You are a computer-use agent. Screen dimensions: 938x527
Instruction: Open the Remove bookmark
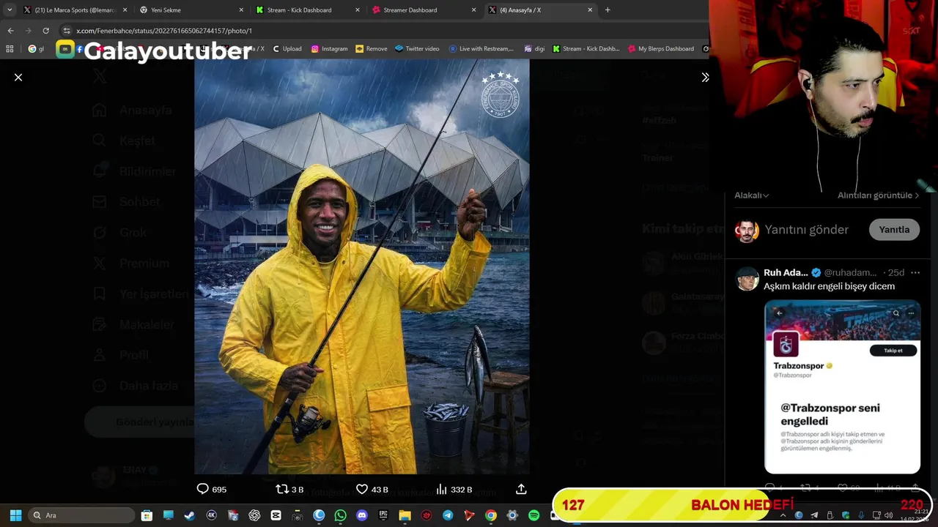[x=371, y=48]
